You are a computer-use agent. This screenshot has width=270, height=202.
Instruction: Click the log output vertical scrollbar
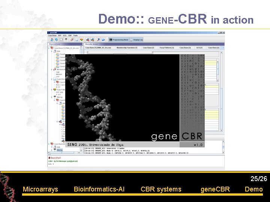[223, 147]
